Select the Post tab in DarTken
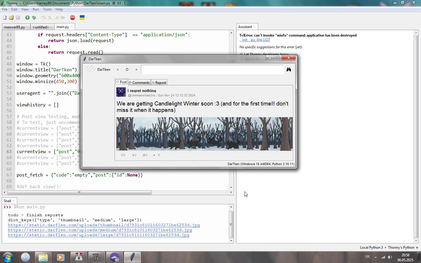This screenshot has width=421, height=263. pos(121,82)
